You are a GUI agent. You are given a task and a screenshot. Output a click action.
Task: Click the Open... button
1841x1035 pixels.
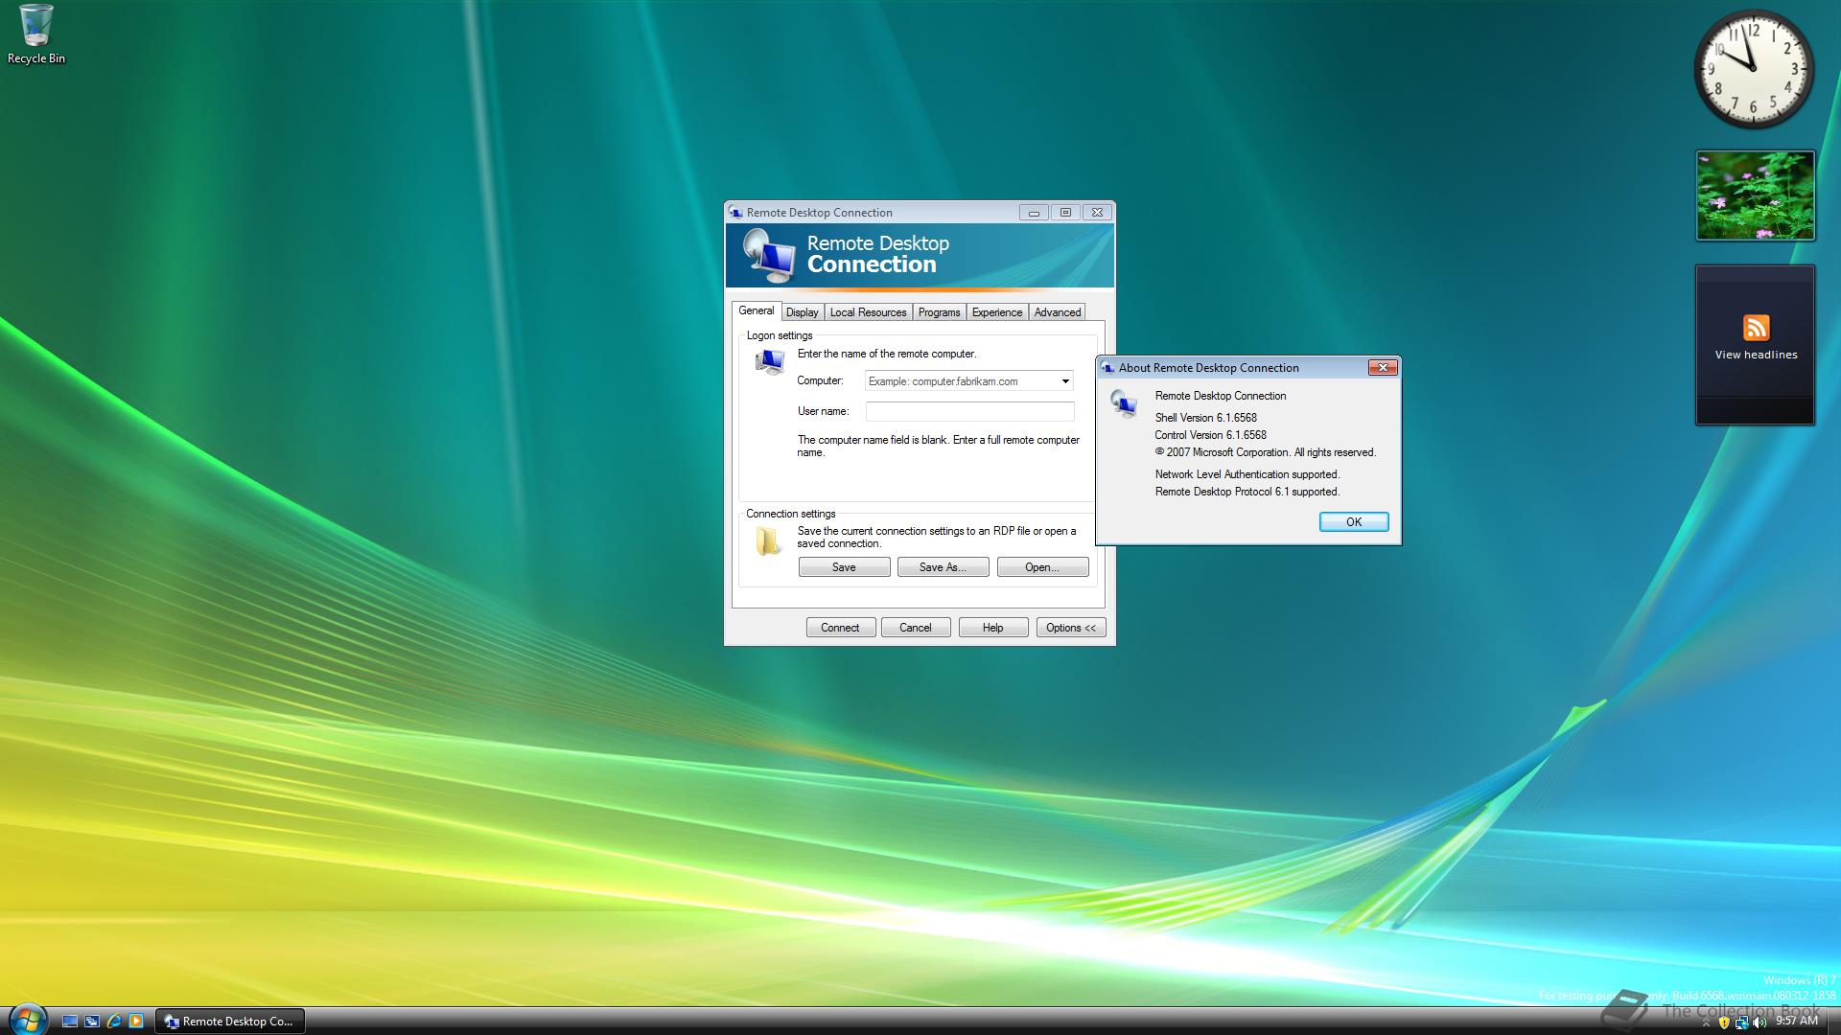click(x=1042, y=567)
